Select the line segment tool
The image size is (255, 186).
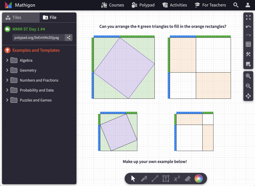tap(155, 179)
